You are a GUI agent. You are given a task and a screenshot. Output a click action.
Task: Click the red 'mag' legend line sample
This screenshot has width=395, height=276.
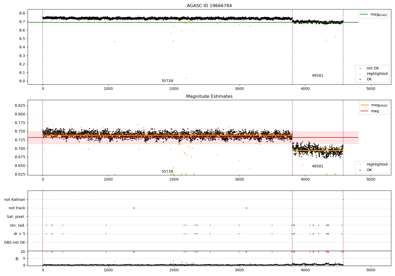364,111
